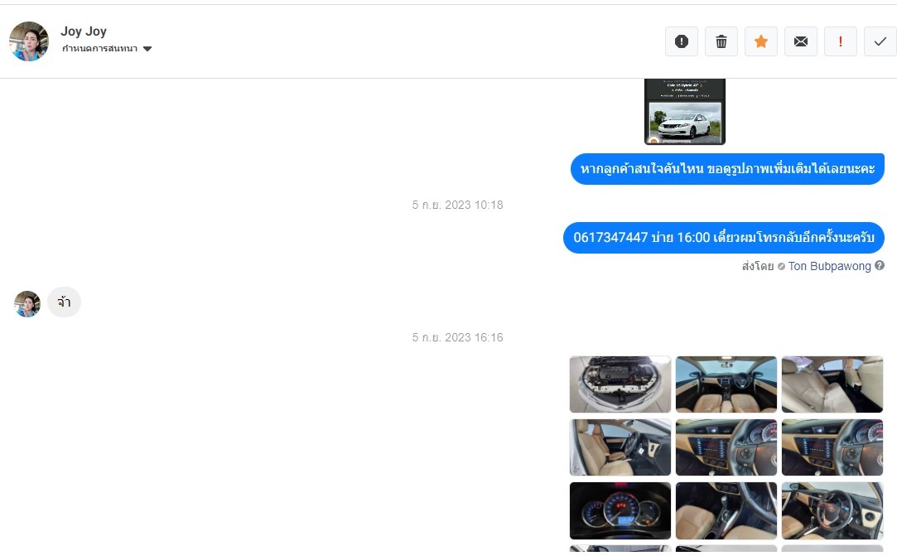The image size is (897, 556).
Task: Mark as unread with the envelope icon
Action: pos(801,41)
